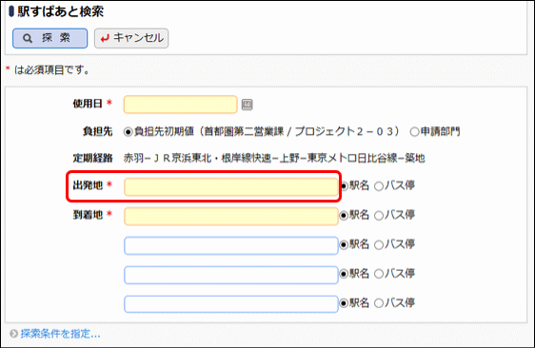Screen dimensions: 535x348
Task: Focus the last blank waypoint input field
Action: (231, 304)
